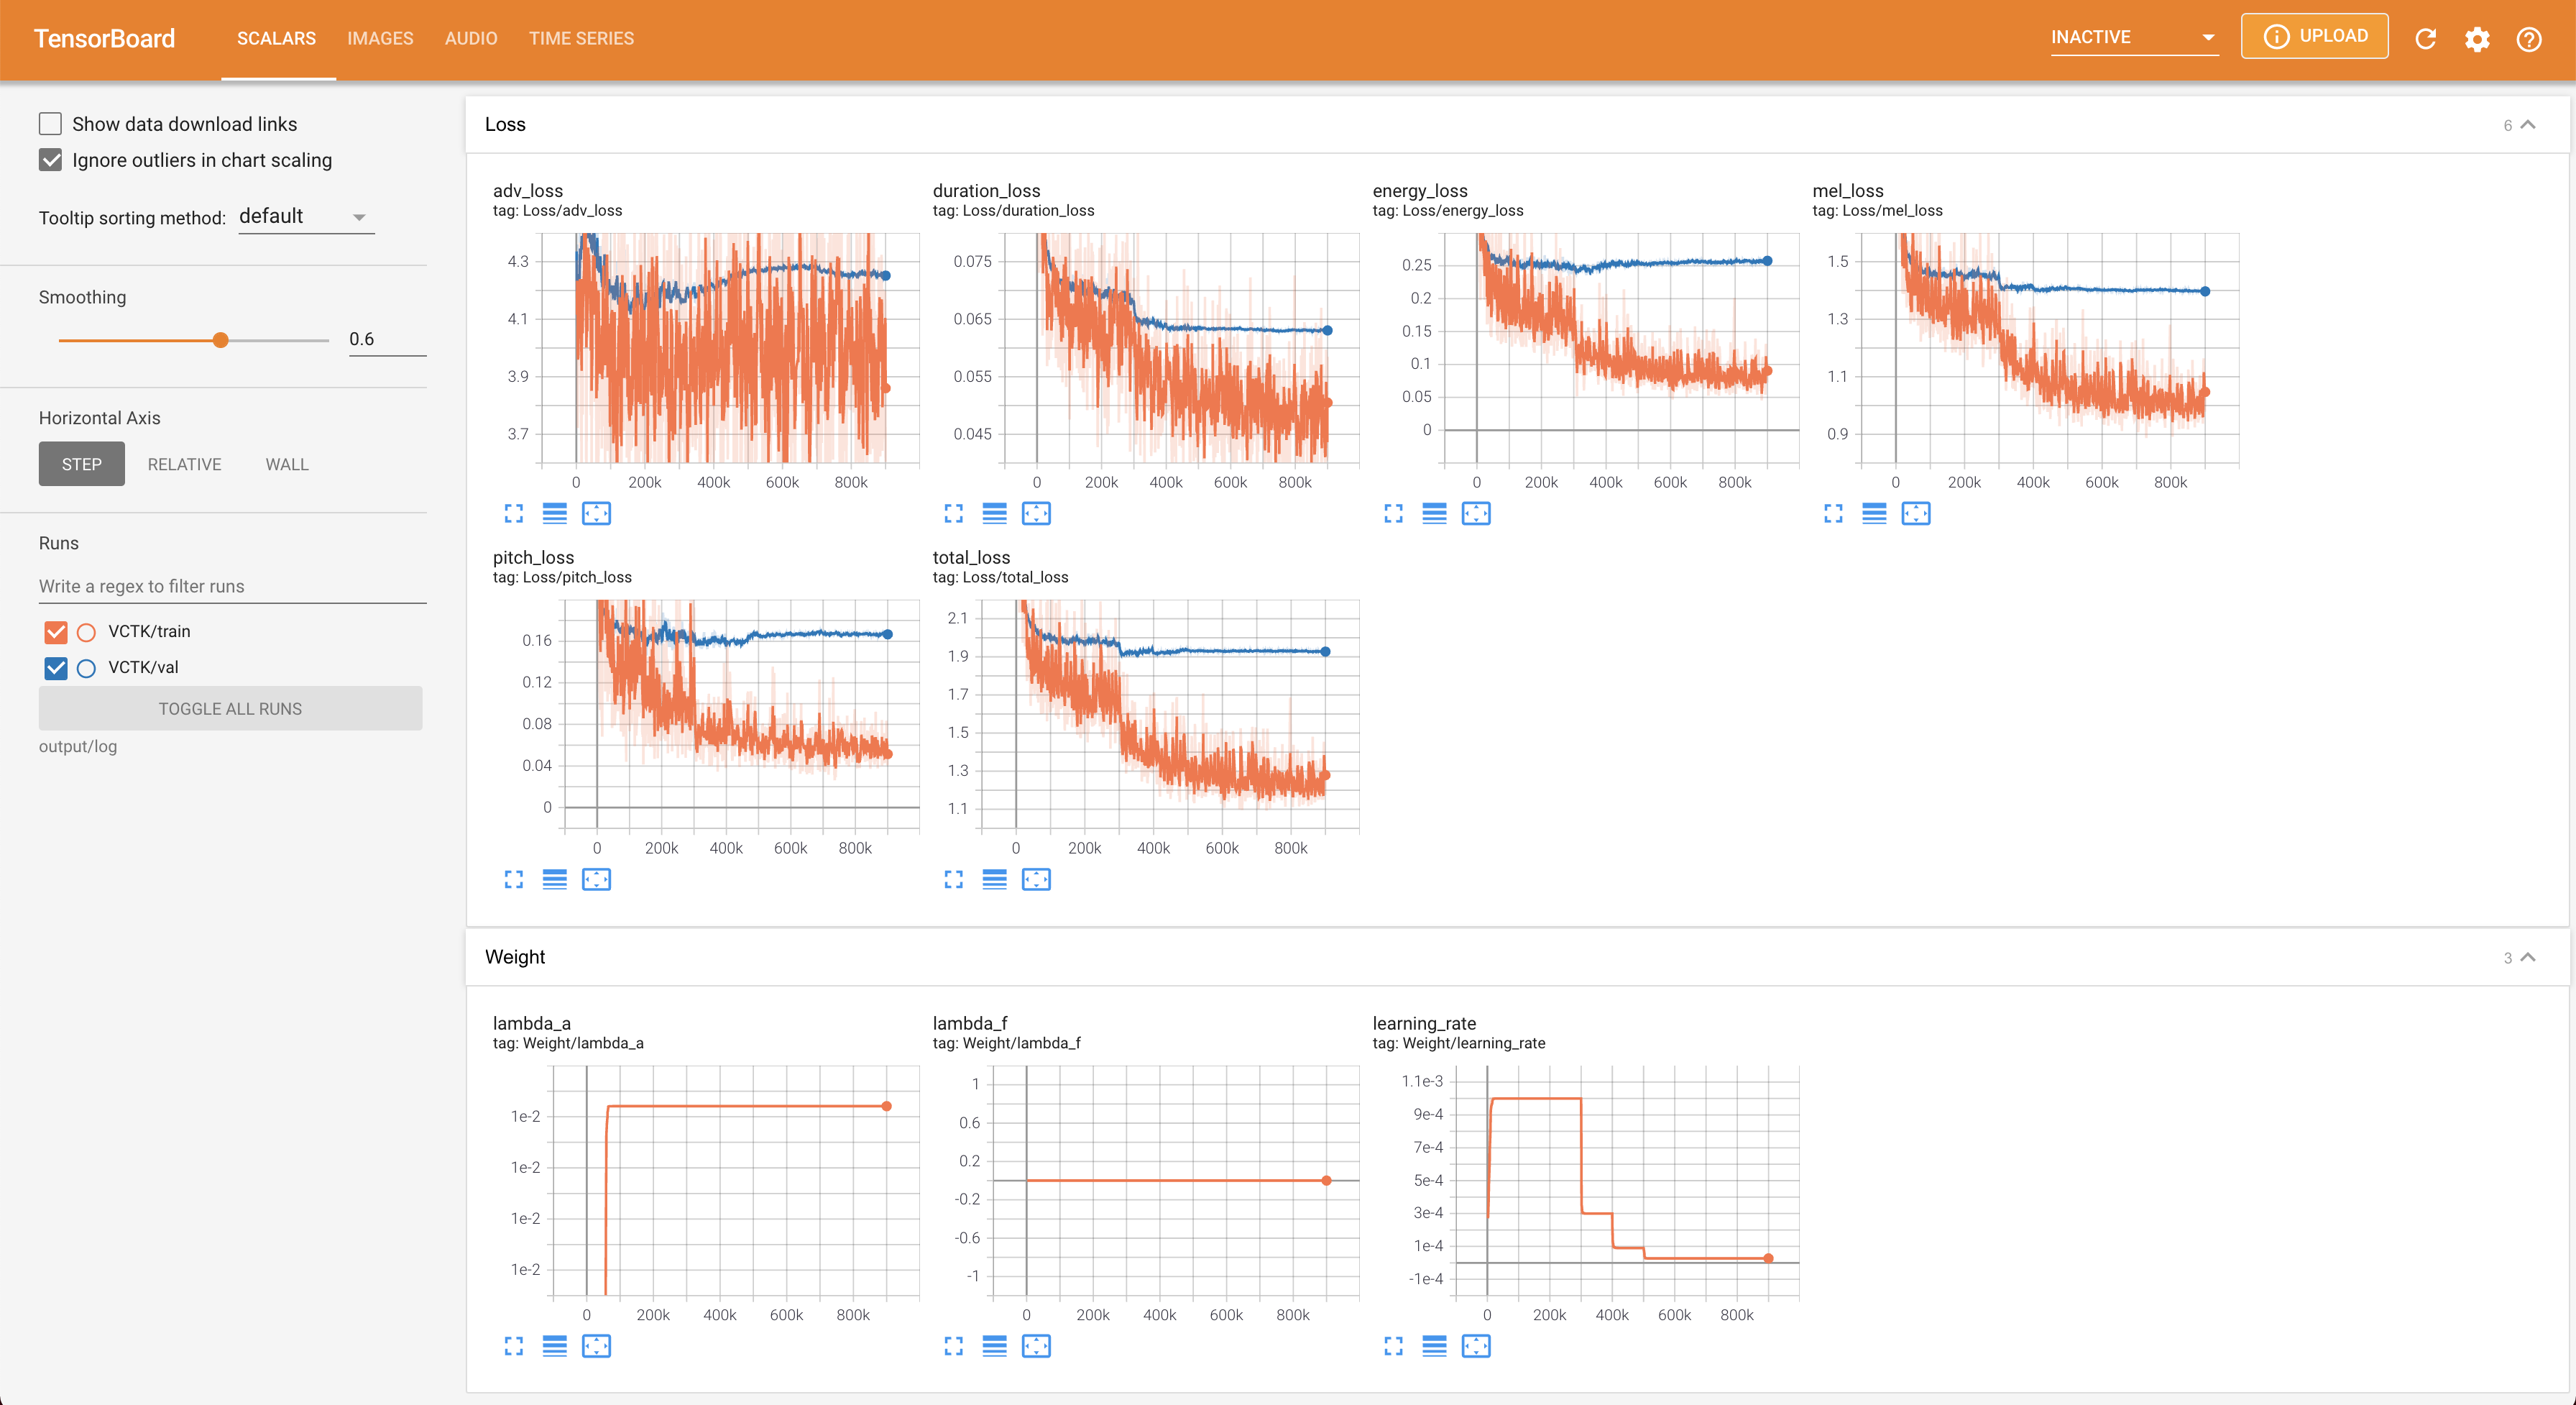The height and width of the screenshot is (1405, 2576).
Task: Expand adv_loss chart to full size
Action: pos(513,513)
